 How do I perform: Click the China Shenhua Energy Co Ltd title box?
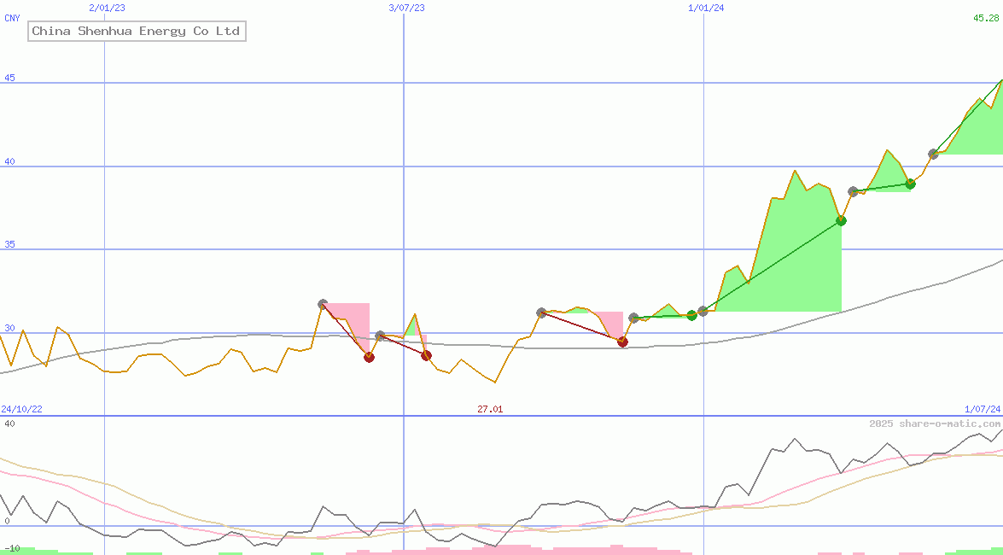[137, 32]
